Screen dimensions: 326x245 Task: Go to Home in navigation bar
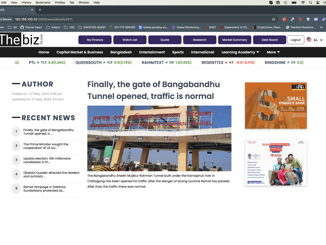(x=44, y=52)
